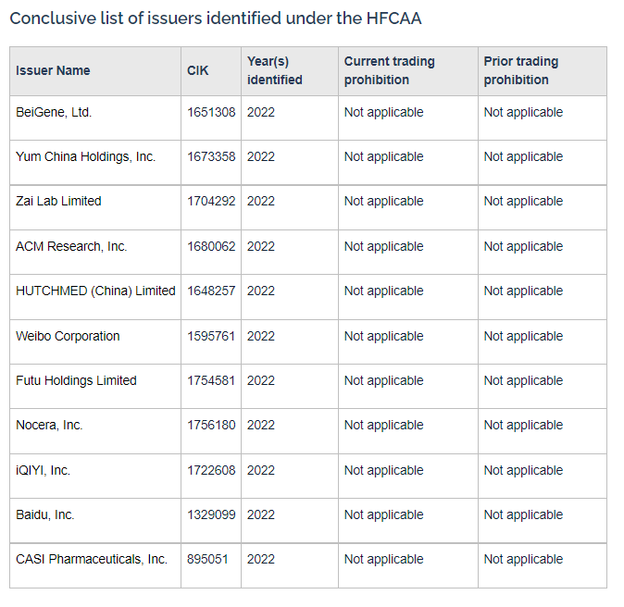Select the BeiGene, Ltd. issuer cell

(x=54, y=112)
